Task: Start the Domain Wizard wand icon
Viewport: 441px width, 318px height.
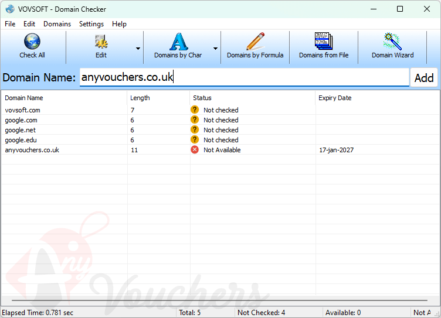Action: (392, 42)
